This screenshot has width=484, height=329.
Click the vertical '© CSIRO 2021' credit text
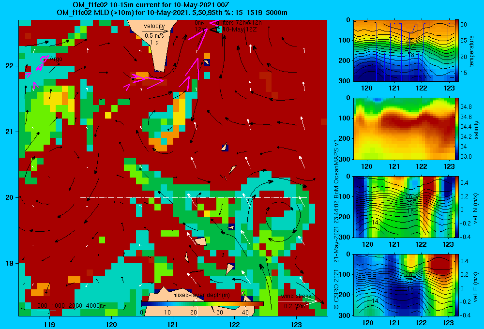click(x=336, y=289)
